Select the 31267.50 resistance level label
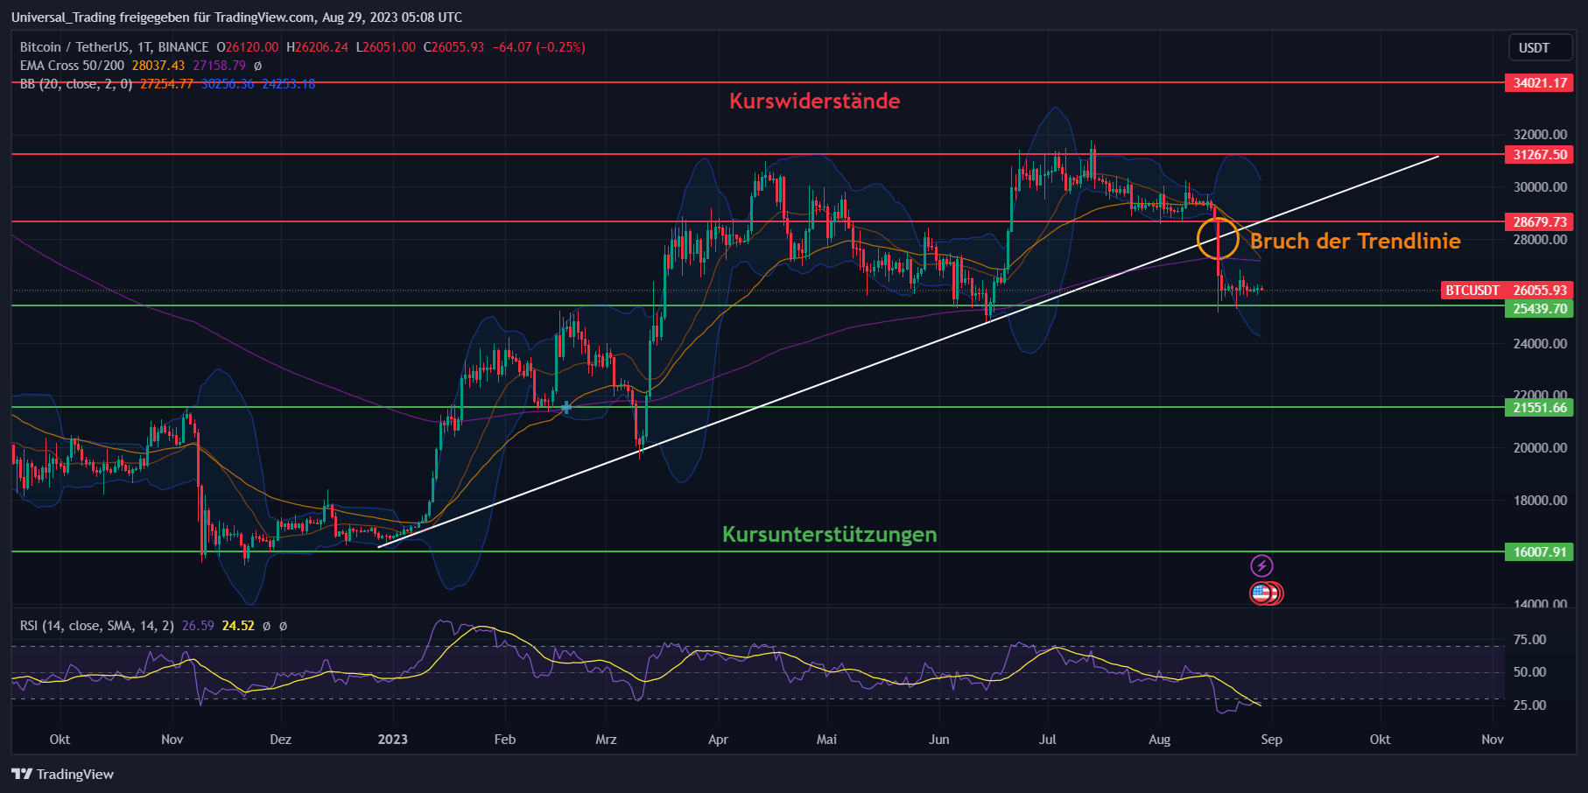 (x=1538, y=154)
